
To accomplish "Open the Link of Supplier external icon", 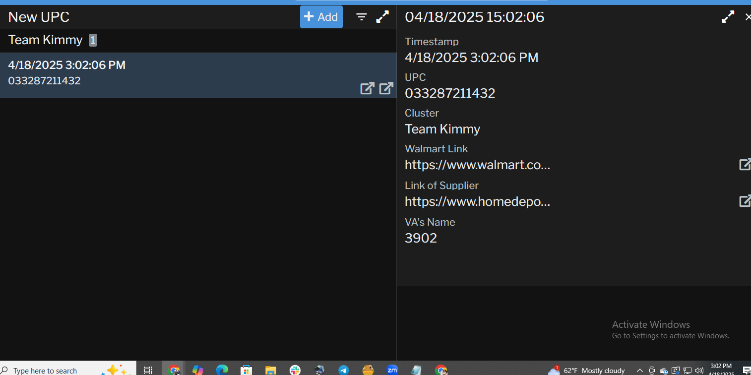I will coord(745,201).
